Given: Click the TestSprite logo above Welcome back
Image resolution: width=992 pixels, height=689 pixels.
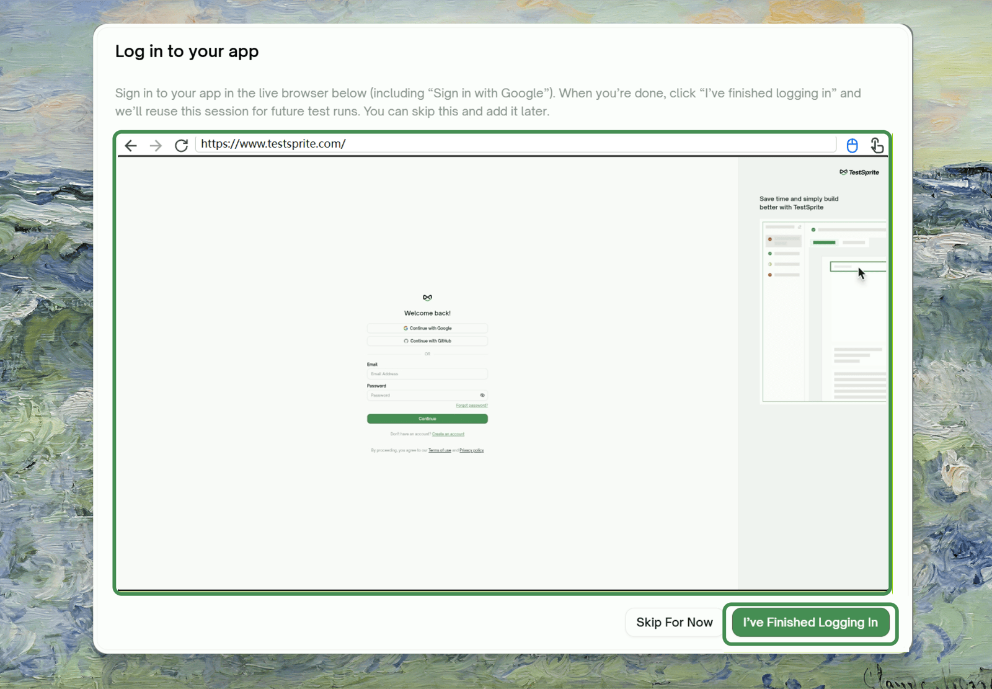Looking at the screenshot, I should (x=427, y=298).
